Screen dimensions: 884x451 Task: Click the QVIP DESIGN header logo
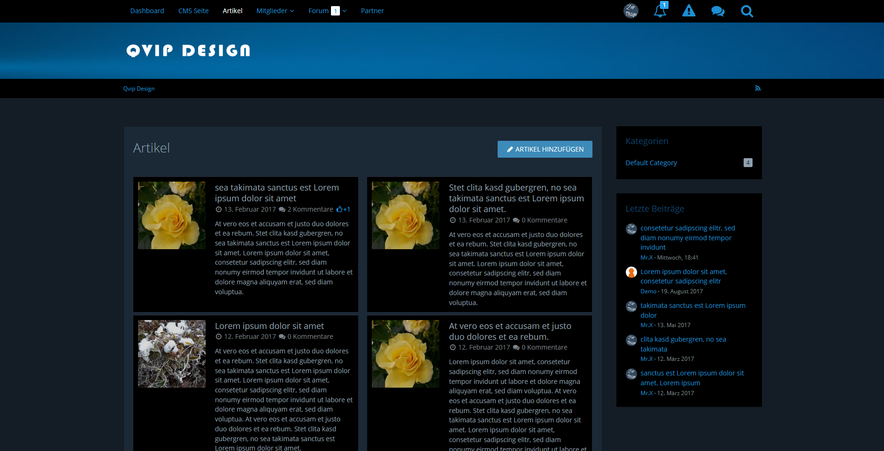tap(188, 51)
